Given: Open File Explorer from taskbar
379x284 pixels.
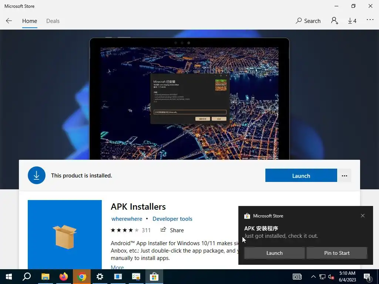Looking at the screenshot, I should [45, 277].
